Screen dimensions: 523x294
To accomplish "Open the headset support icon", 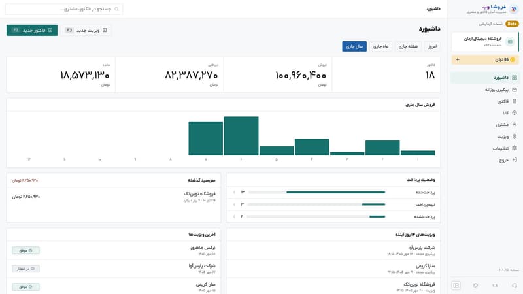I will tap(515, 286).
